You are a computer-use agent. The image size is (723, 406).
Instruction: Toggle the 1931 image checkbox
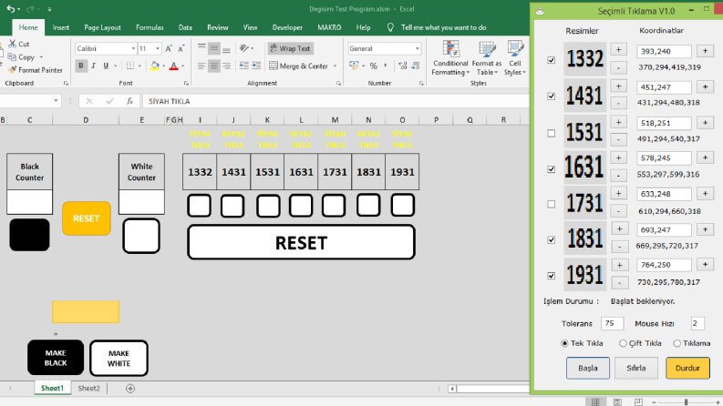[x=551, y=276]
